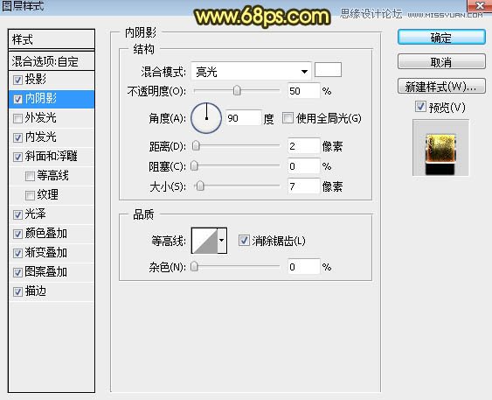Open the 混合模式 blend mode dropdown
Image resolution: width=492 pixels, height=400 pixels.
(251, 71)
